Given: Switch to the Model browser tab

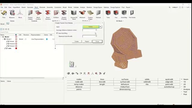Looking at the screenshot, I should click(x=2, y=24).
